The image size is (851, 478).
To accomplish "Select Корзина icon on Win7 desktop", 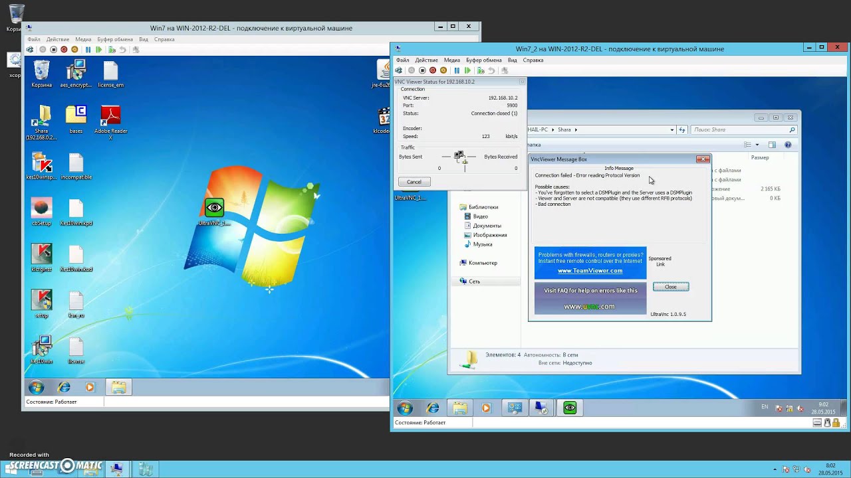I will coord(41,74).
